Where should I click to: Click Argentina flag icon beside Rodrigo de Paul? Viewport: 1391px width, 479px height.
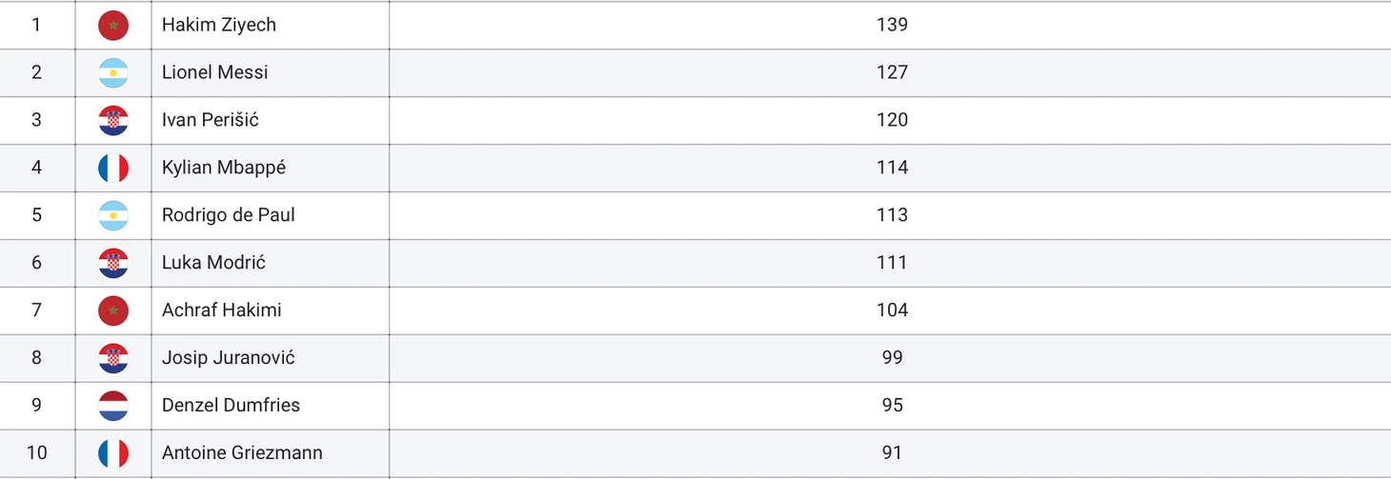[113, 215]
